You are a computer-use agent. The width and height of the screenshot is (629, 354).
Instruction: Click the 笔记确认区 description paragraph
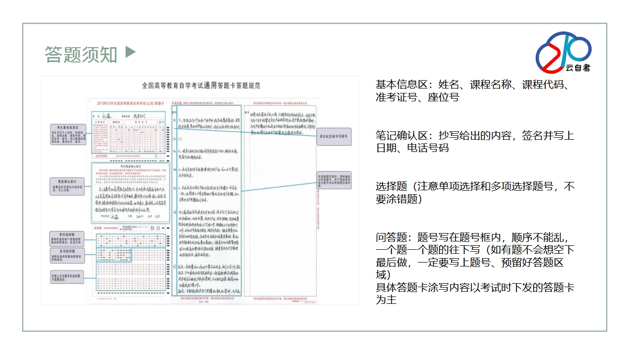pos(475,142)
